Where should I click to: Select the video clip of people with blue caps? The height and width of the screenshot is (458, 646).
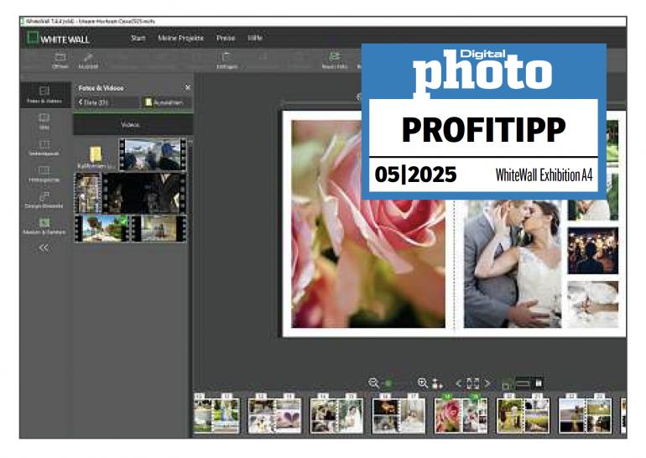click(x=153, y=155)
